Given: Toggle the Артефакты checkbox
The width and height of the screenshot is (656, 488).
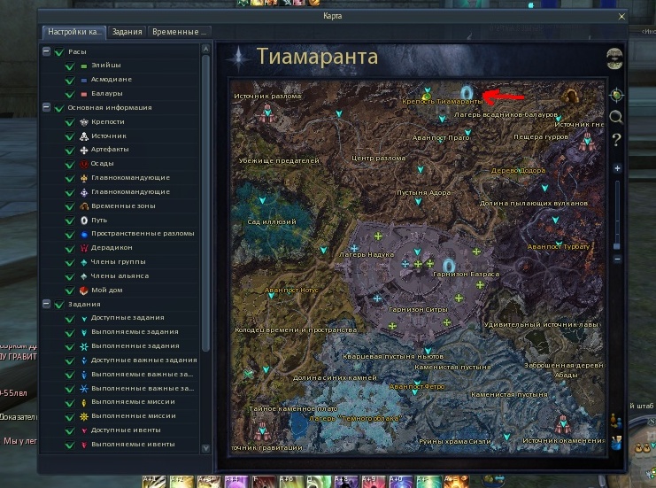Looking at the screenshot, I should tap(70, 151).
